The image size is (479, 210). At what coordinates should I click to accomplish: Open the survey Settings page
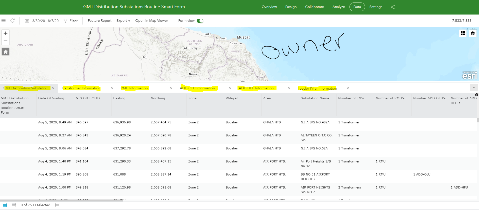click(x=376, y=7)
